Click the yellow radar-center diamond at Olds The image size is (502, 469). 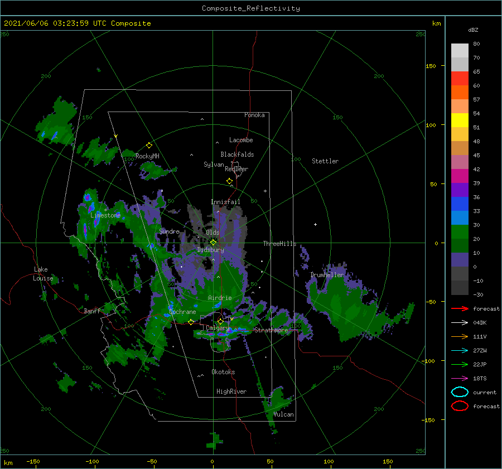click(x=213, y=243)
